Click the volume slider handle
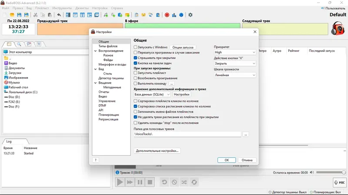 point(344,172)
